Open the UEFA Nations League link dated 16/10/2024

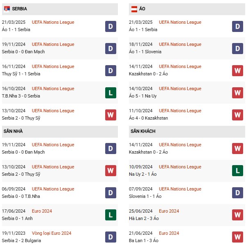coord(53,88)
